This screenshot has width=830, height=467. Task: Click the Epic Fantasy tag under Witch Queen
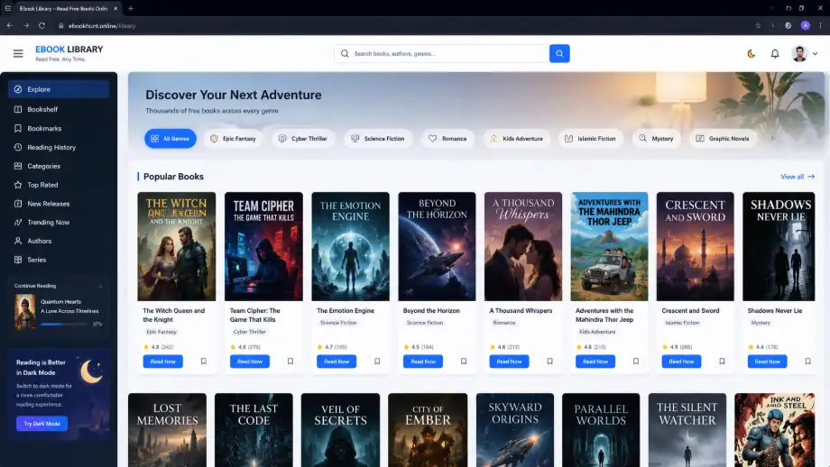(161, 332)
